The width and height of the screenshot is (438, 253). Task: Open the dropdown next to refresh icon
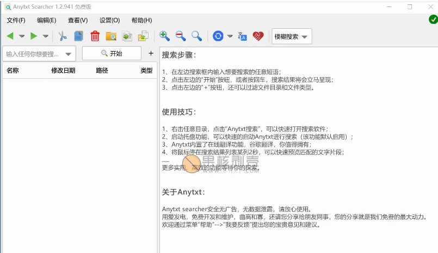(x=230, y=36)
